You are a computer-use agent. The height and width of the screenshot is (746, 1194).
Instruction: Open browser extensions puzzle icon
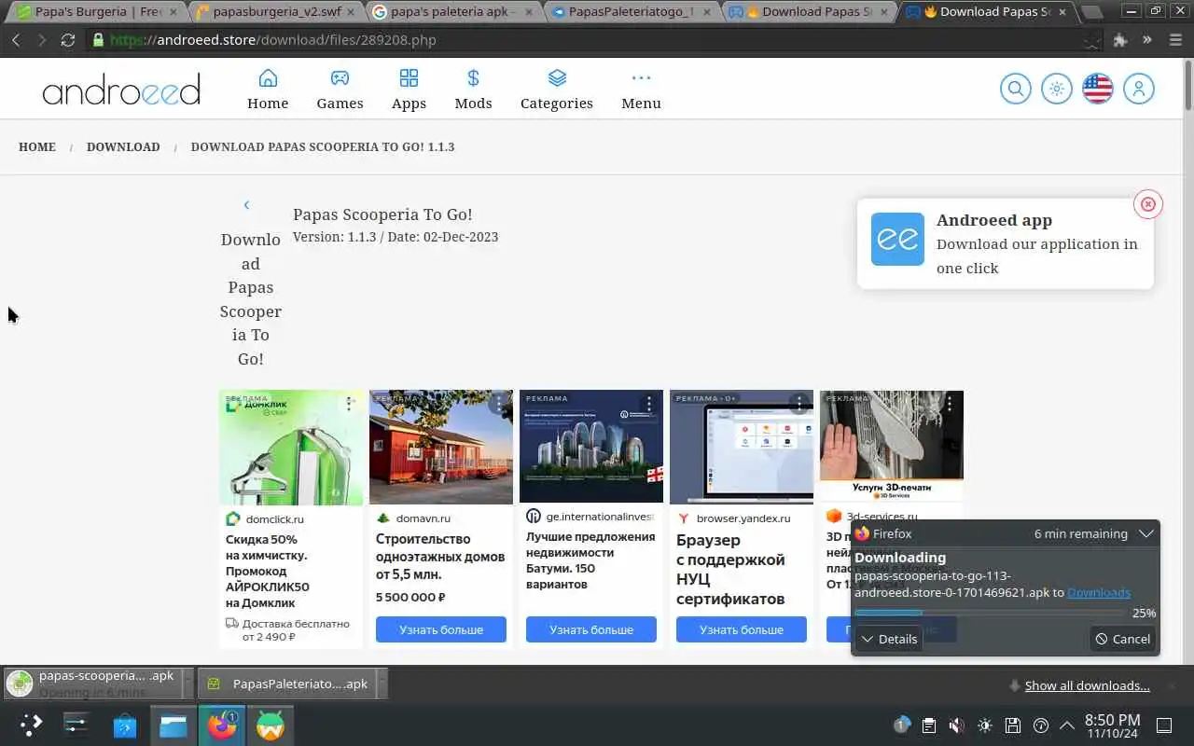pos(1120,40)
